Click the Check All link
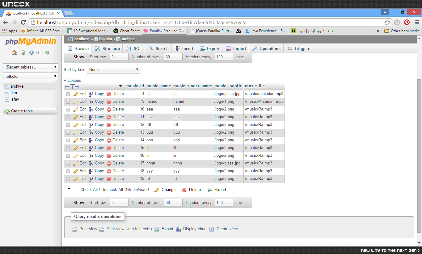Viewport: 422px width, 254px height. coord(89,190)
